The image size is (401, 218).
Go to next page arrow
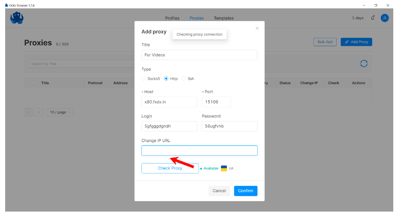38,112
